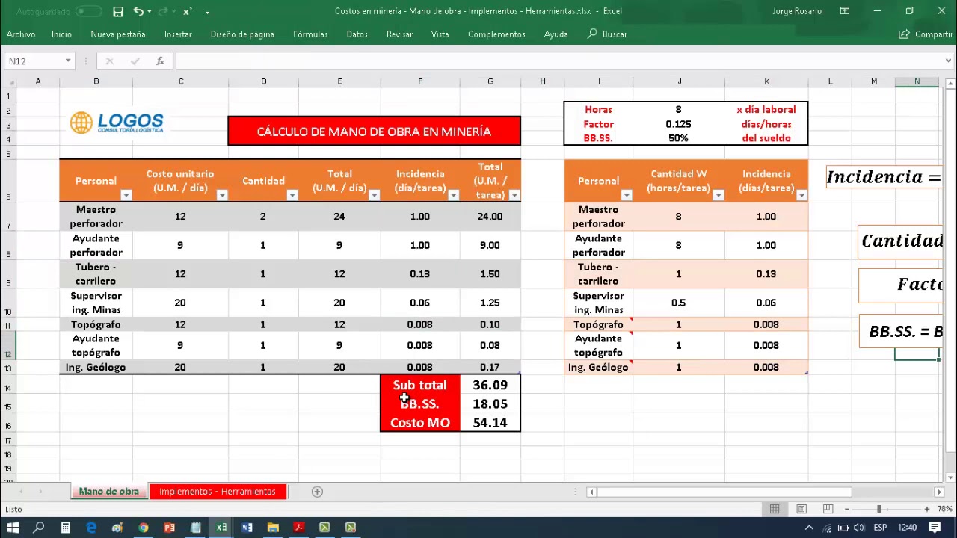Image resolution: width=957 pixels, height=538 pixels.
Task: Switch to the Implementos - Herramientas sheet
Action: [218, 492]
